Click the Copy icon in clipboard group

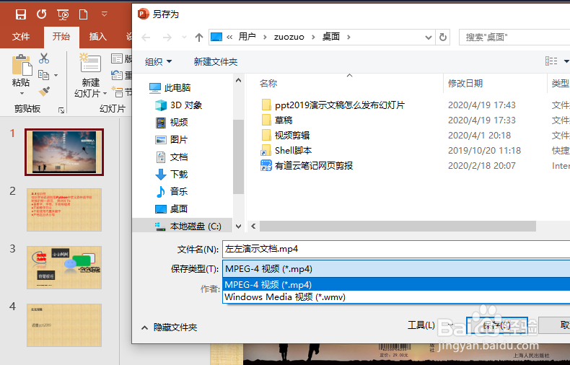point(43,75)
